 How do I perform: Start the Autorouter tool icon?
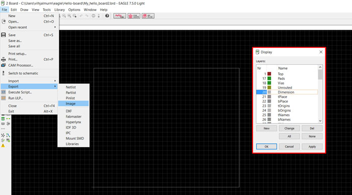point(9,135)
